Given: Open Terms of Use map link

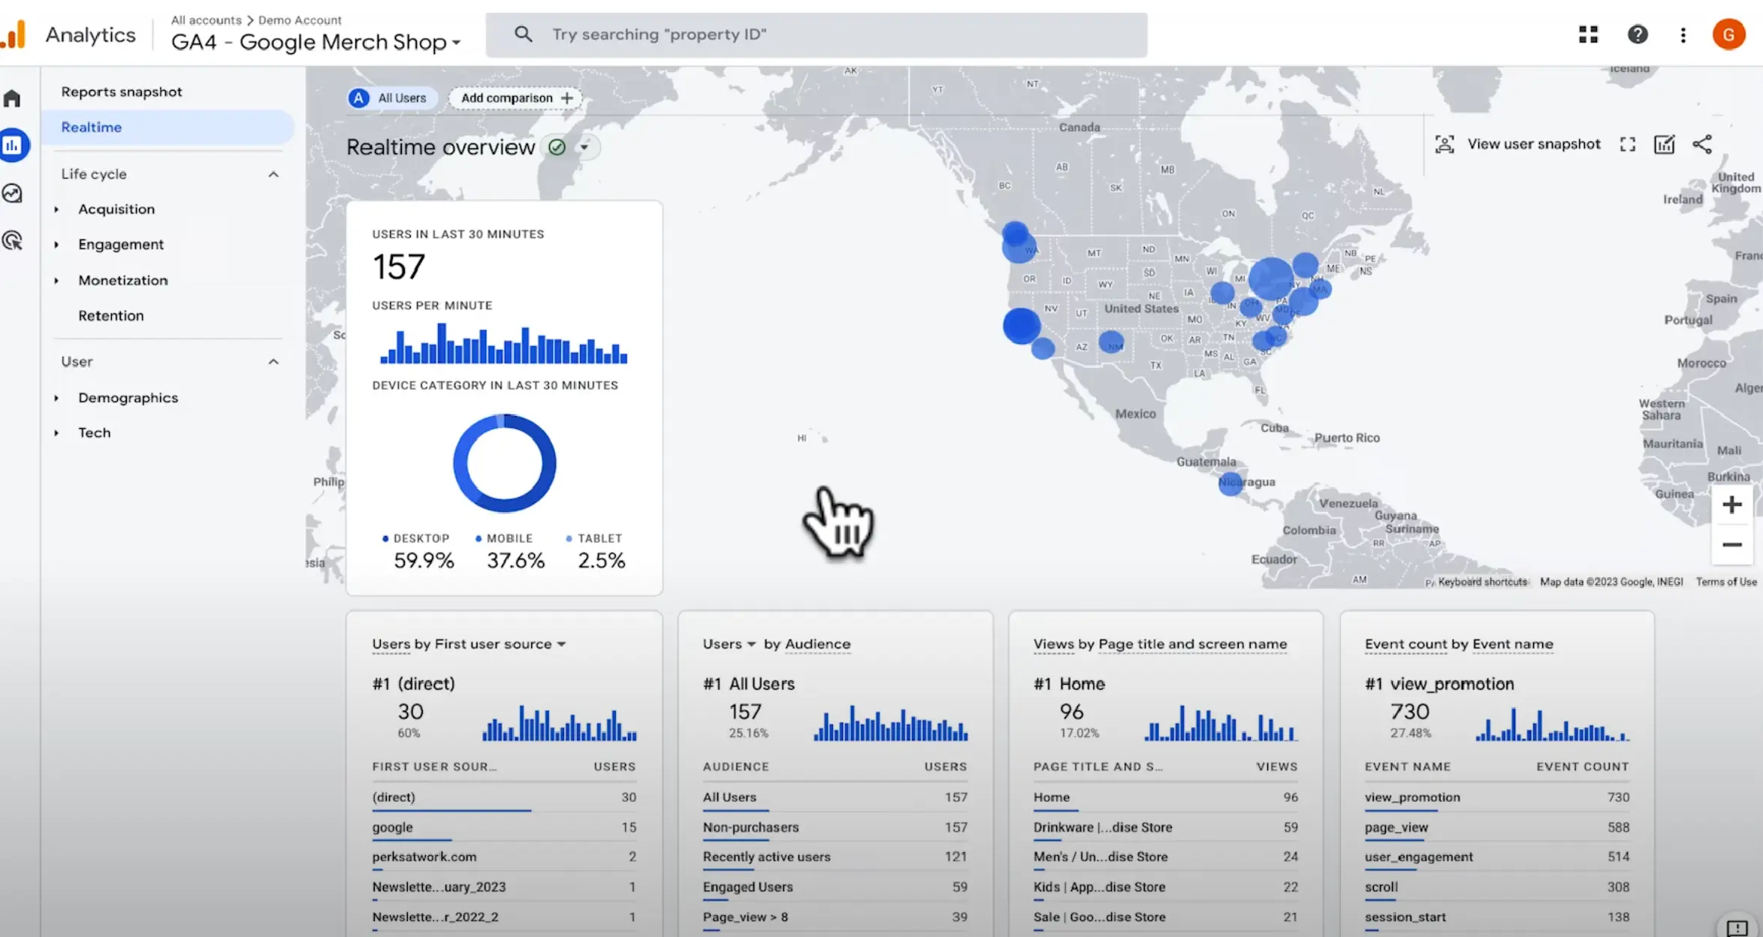Looking at the screenshot, I should pyautogui.click(x=1726, y=582).
